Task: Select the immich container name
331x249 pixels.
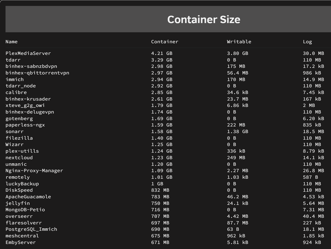Action: click(15, 79)
